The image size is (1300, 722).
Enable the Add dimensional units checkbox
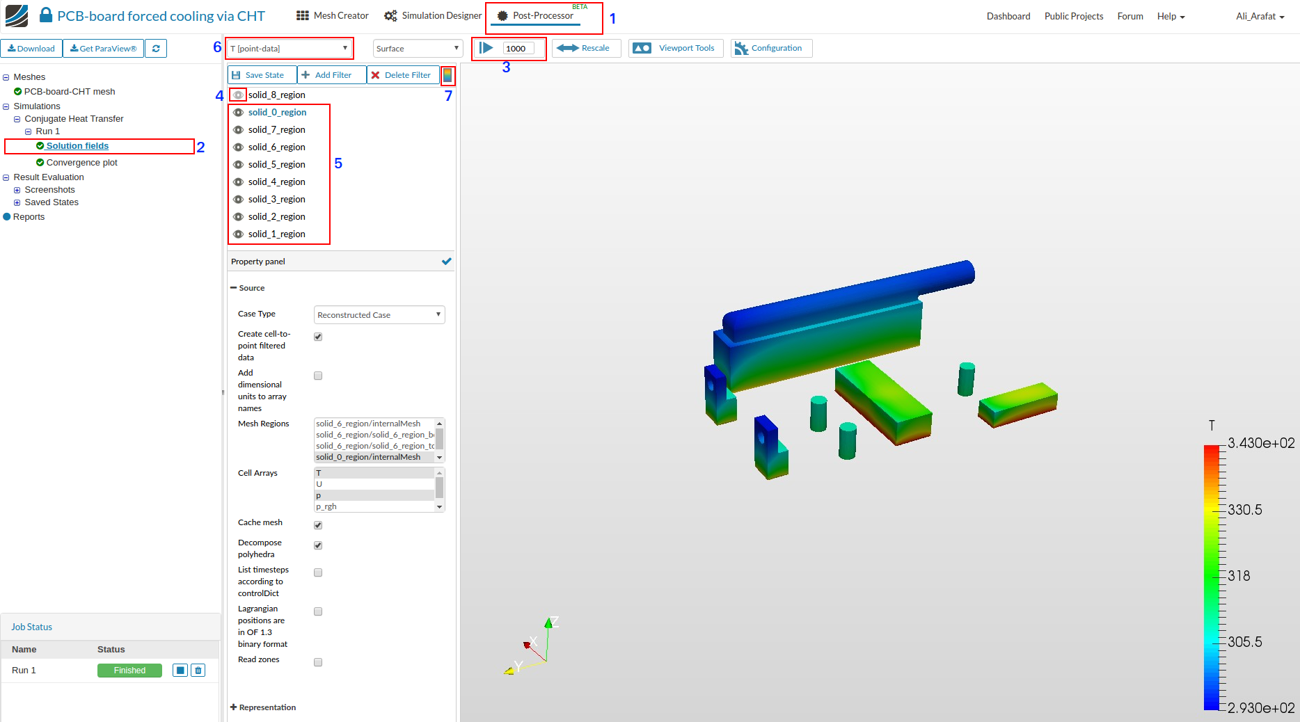[318, 376]
